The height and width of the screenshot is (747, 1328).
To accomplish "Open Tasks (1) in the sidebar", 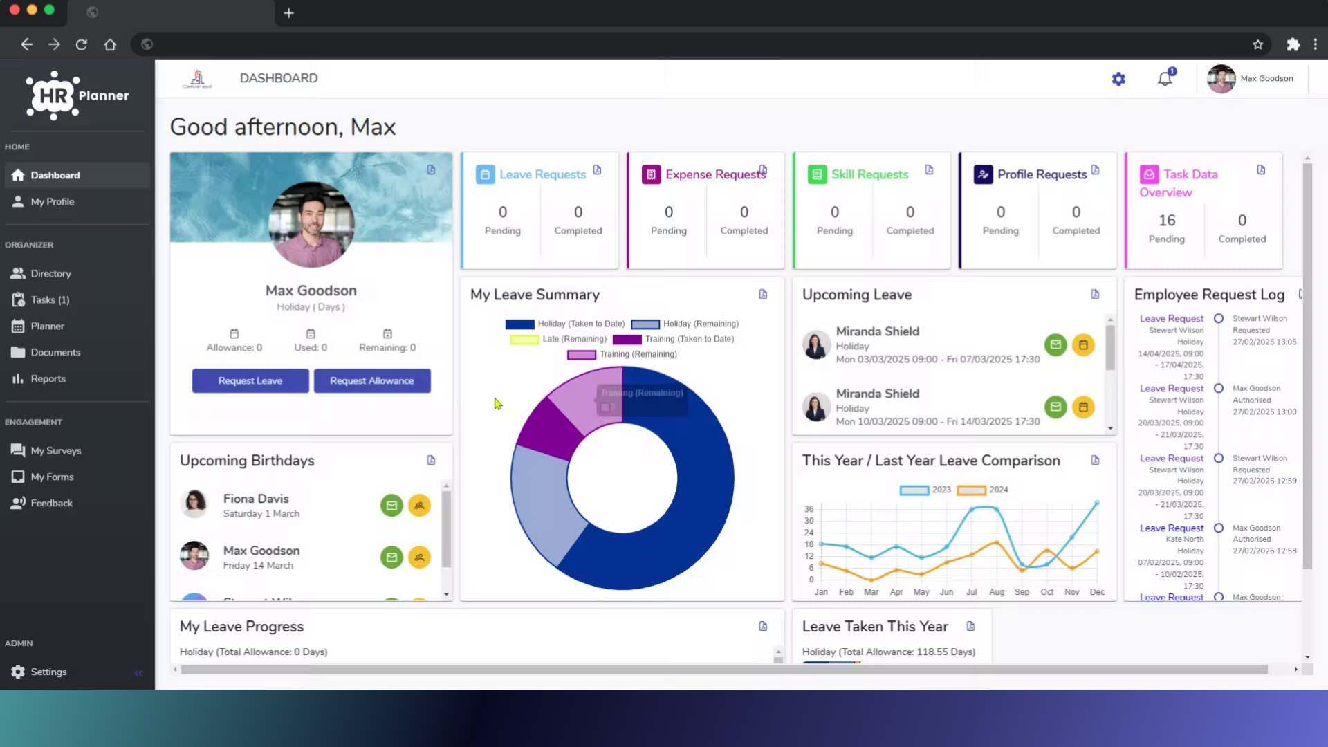I will point(77,299).
